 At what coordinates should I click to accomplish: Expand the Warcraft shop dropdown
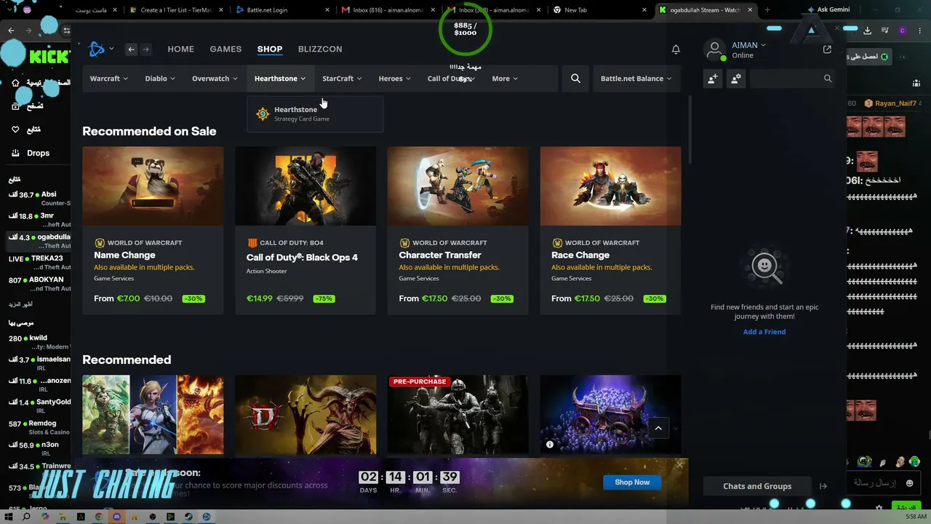tap(109, 79)
